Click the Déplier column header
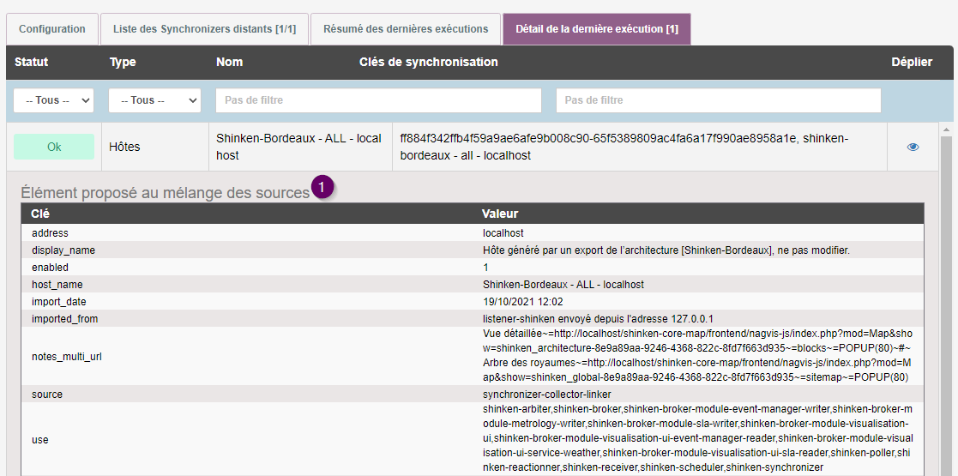Screen dimensions: 958x476 [x=912, y=62]
